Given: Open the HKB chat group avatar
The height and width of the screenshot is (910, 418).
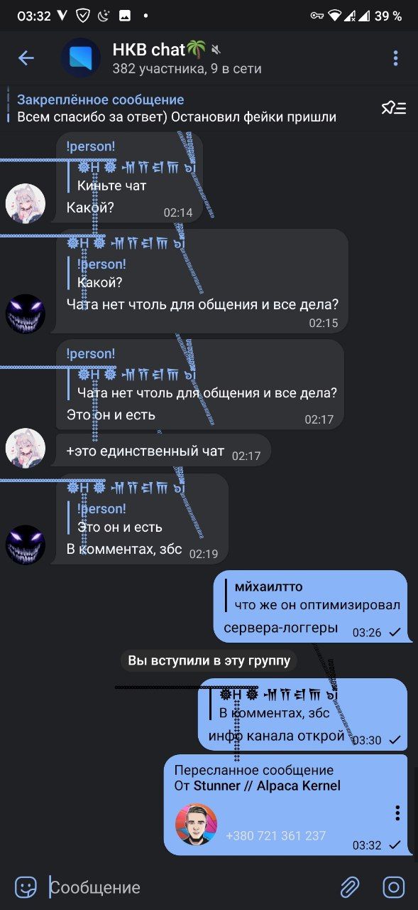Looking at the screenshot, I should [x=81, y=58].
